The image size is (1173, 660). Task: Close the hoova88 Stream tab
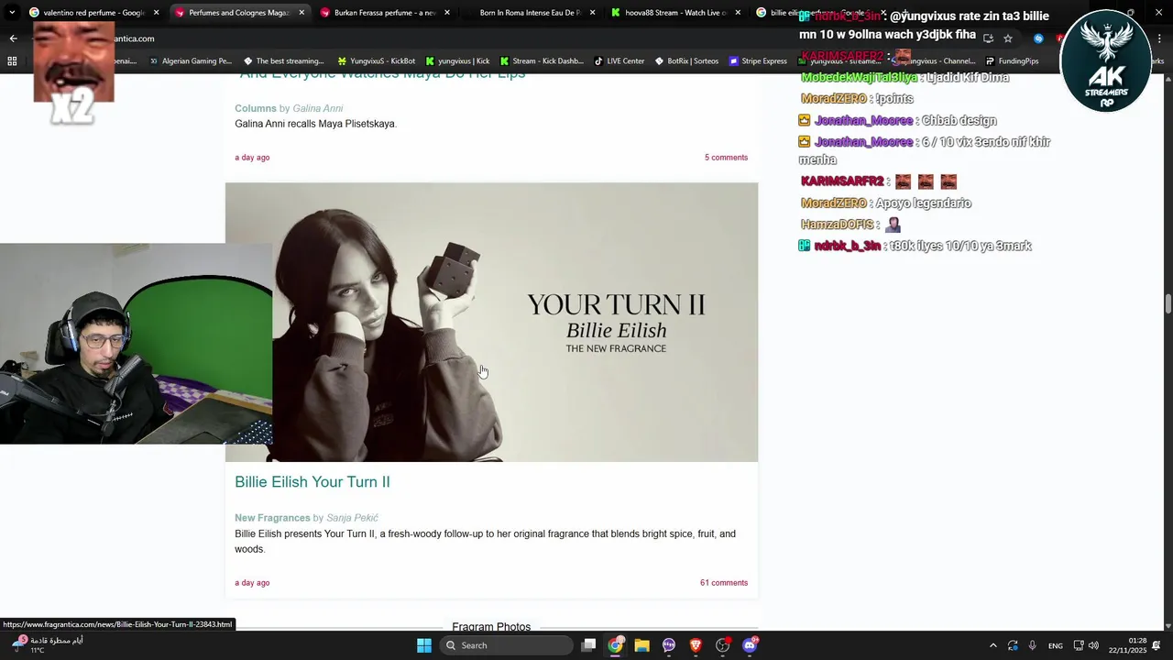pyautogui.click(x=738, y=13)
